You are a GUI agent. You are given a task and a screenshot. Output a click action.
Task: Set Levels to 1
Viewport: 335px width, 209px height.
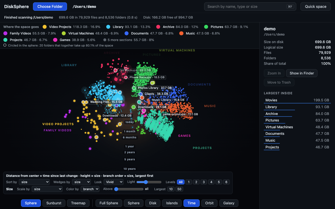coord(189,182)
